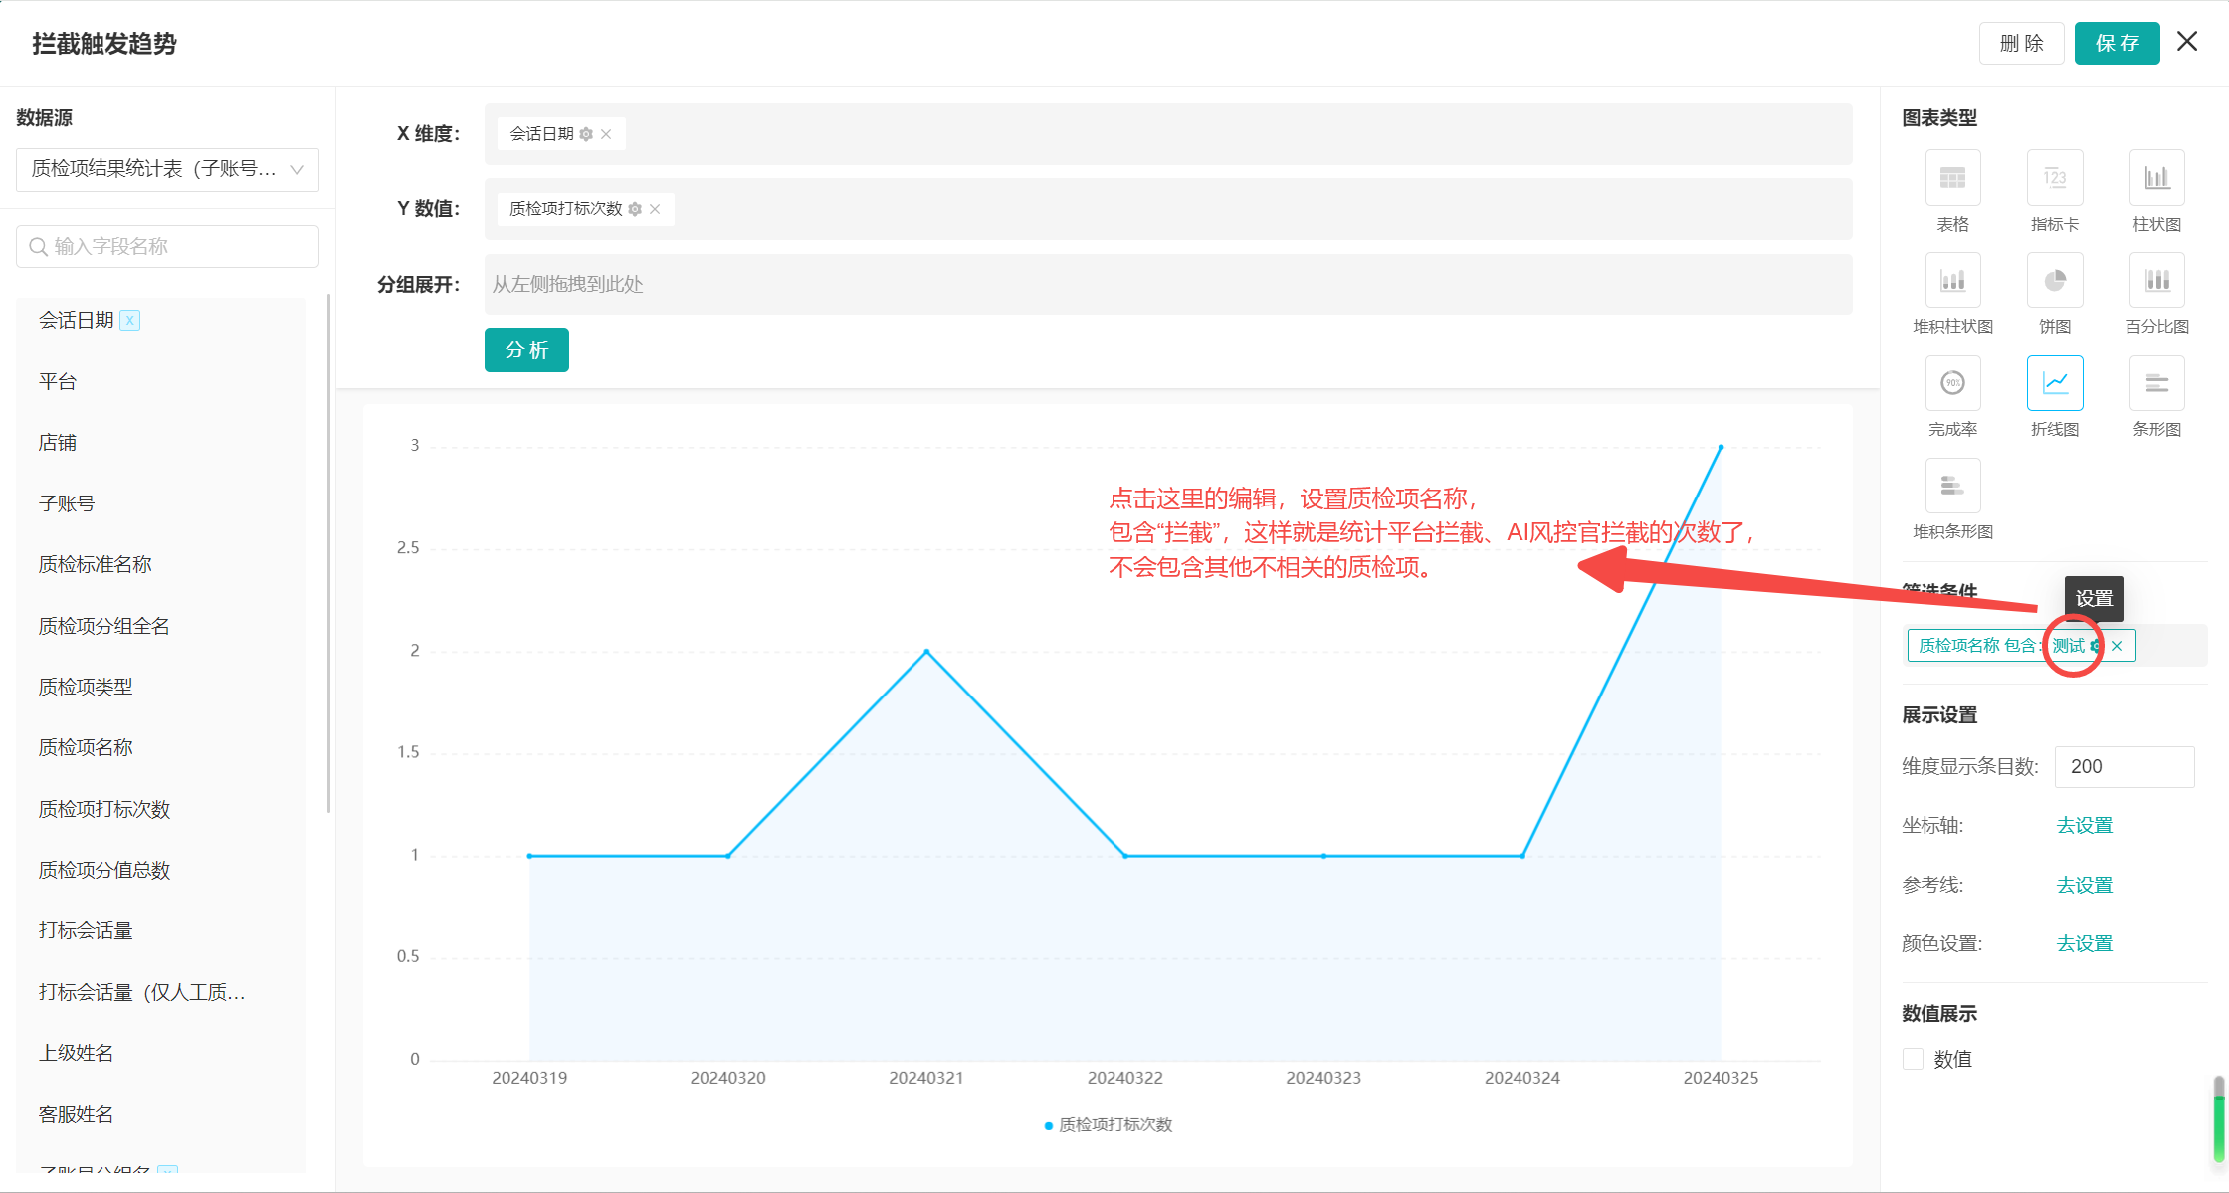2229x1193 pixels.
Task: Remove the 会话日期 tag from X 维度
Action: tap(606, 134)
